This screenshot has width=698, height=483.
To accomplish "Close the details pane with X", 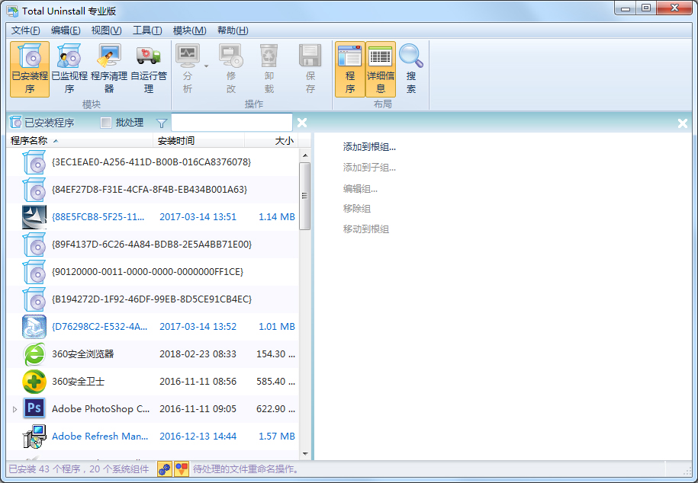I will [683, 123].
